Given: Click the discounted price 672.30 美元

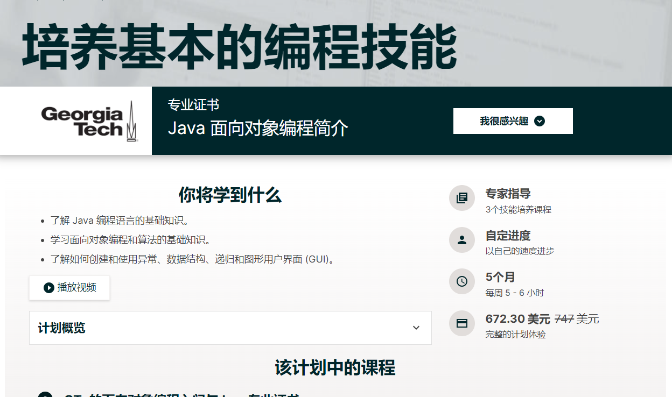Looking at the screenshot, I should click(x=518, y=319).
